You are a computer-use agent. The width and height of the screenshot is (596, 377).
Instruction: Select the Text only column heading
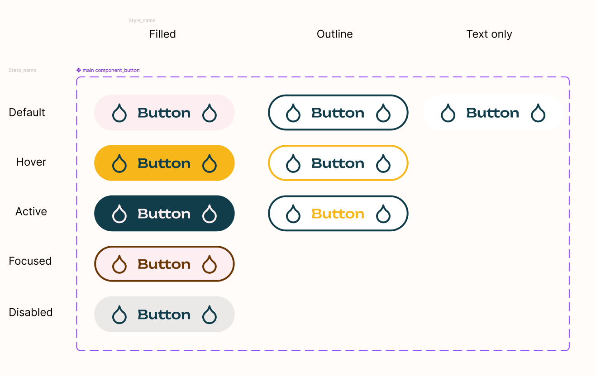[x=489, y=34]
